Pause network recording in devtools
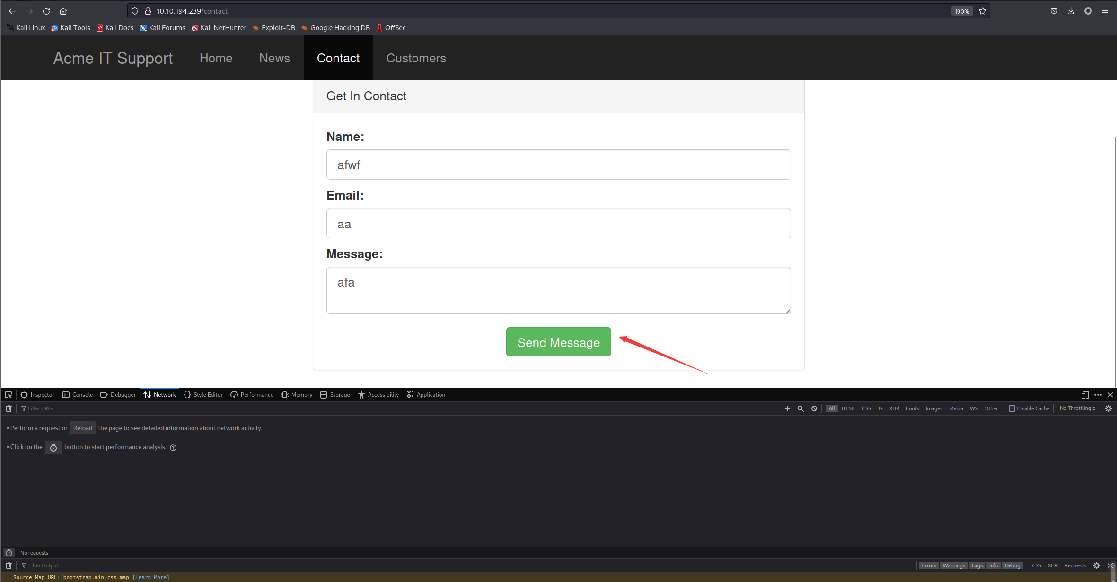Viewport: 1117px width, 582px height. pos(774,408)
